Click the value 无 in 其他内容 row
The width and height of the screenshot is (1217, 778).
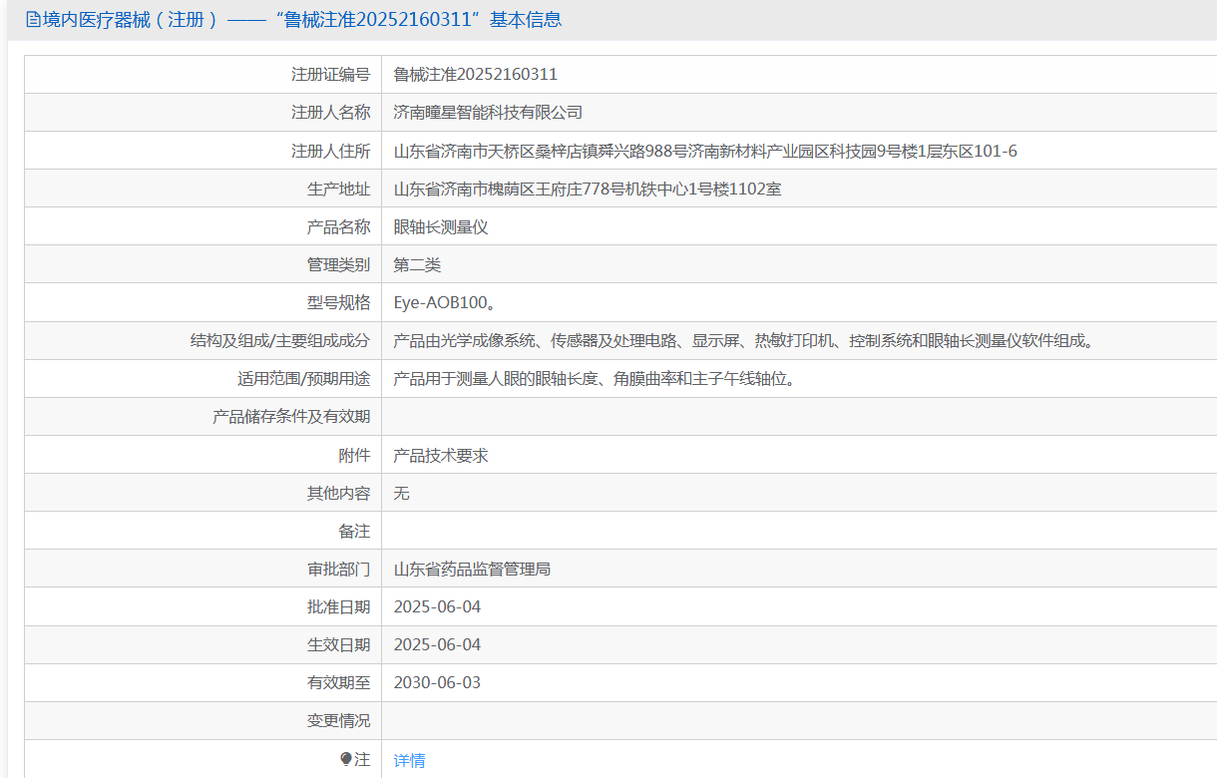pos(402,493)
